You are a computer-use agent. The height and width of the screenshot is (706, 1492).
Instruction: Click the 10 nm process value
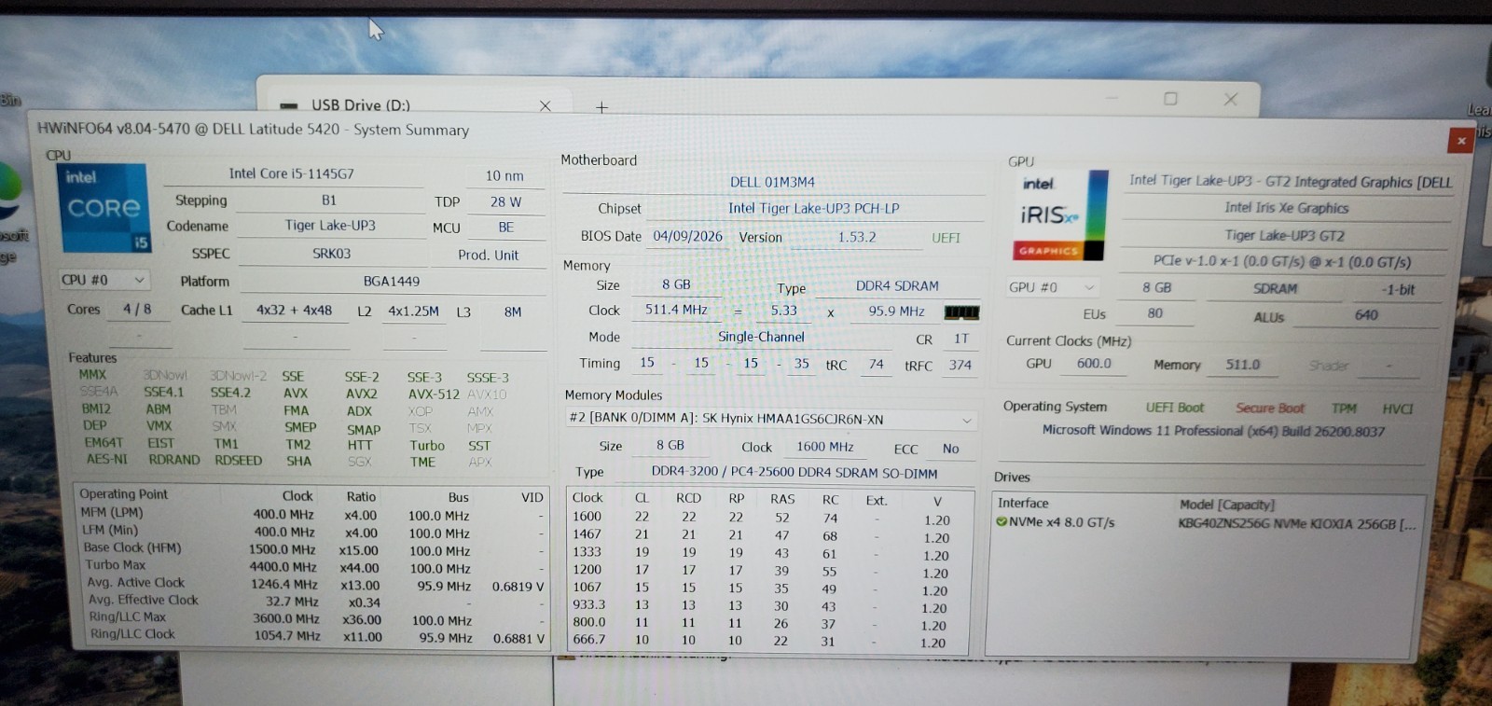[x=504, y=175]
